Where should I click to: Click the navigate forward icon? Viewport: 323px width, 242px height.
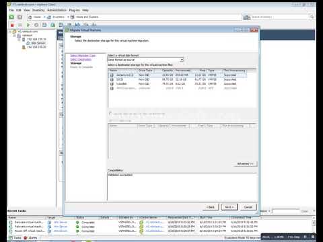coord(20,17)
